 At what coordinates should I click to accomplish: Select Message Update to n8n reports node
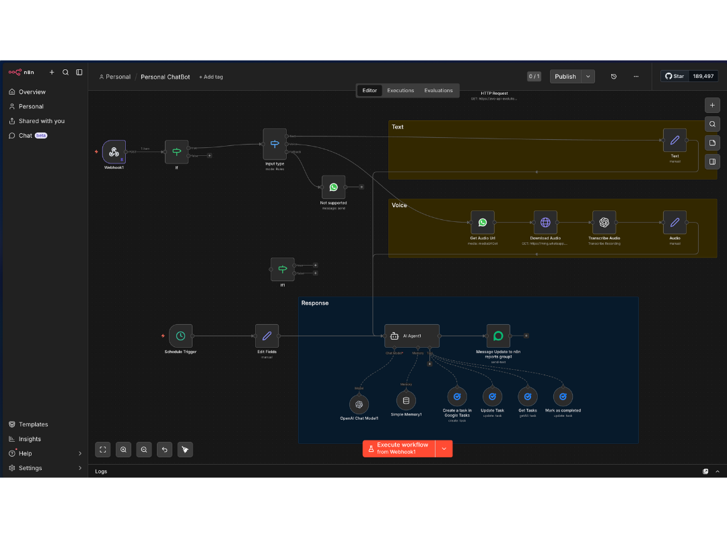(x=498, y=336)
